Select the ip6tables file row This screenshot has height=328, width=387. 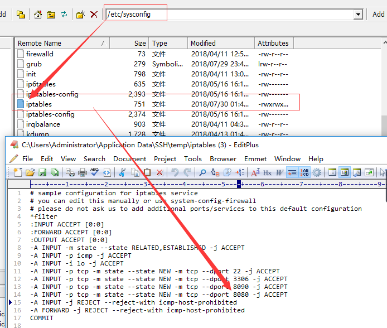[153, 84]
